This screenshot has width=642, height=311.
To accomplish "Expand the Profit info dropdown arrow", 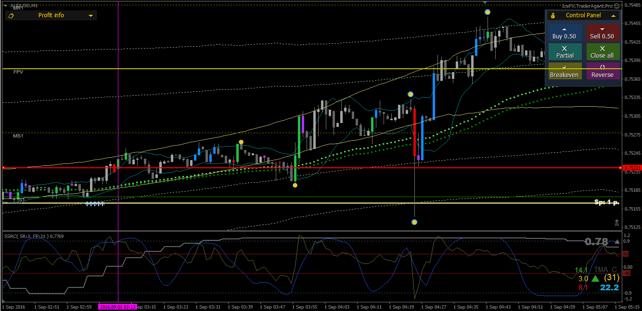I will tap(90, 16).
